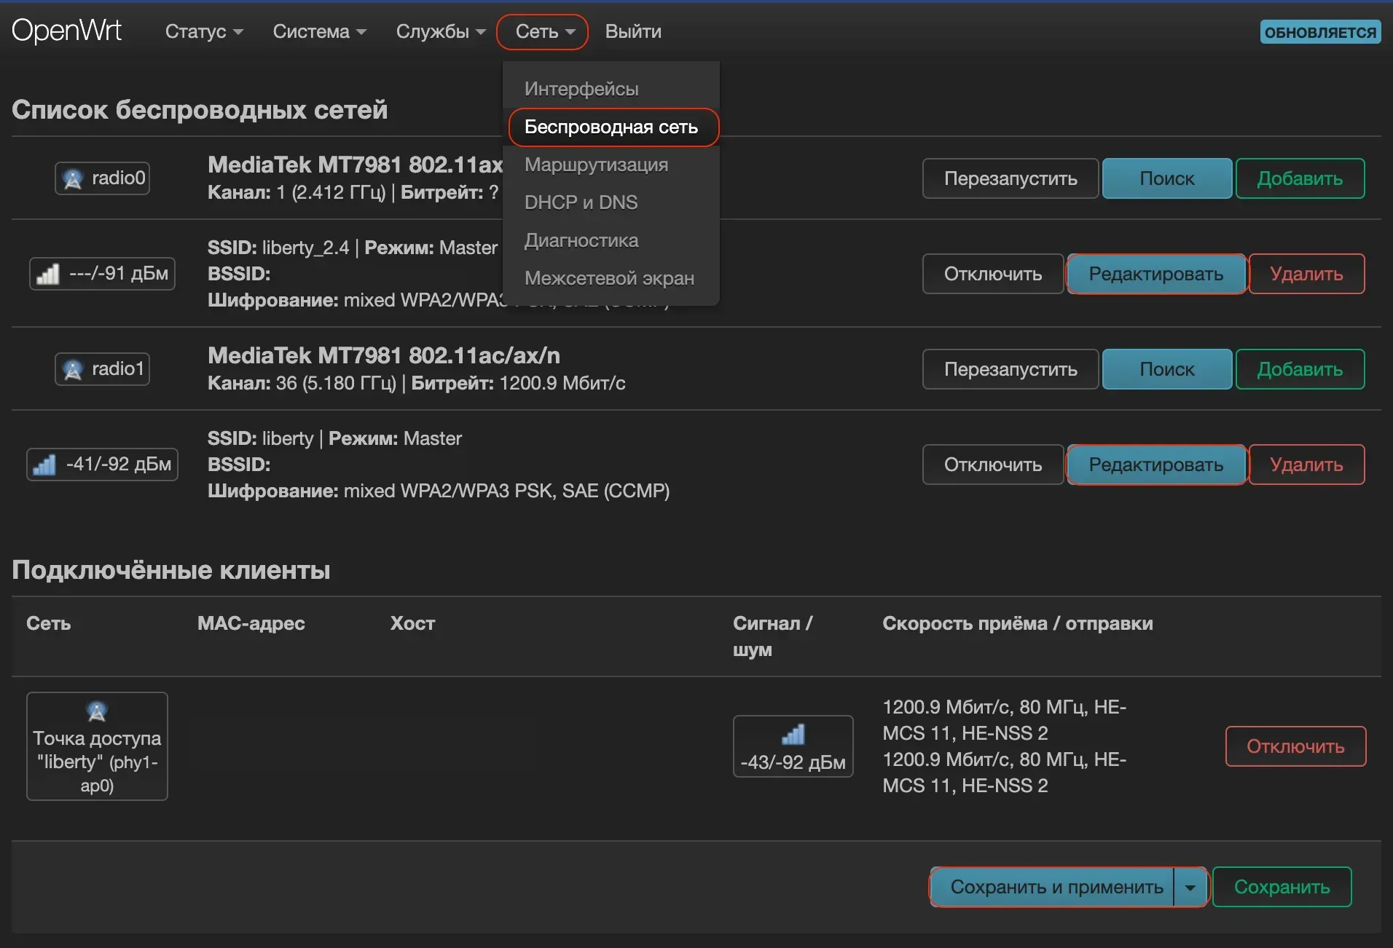Click the liberty access point network badge
Image resolution: width=1393 pixels, height=948 pixels.
coord(97,746)
